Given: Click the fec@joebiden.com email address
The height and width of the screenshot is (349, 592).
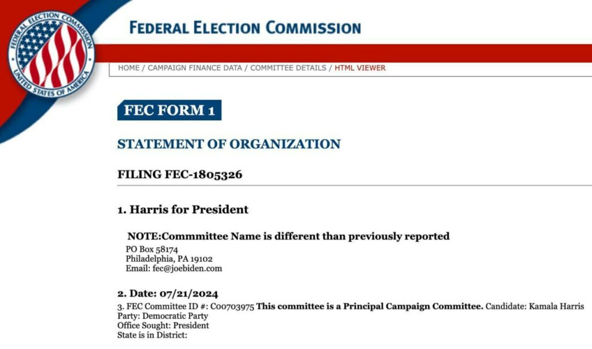Looking at the screenshot, I should [x=187, y=269].
